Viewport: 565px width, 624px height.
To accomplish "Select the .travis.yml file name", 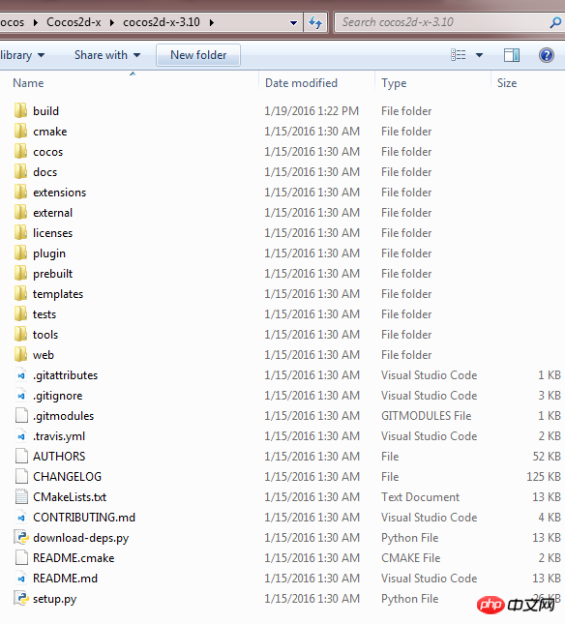I will 59,436.
